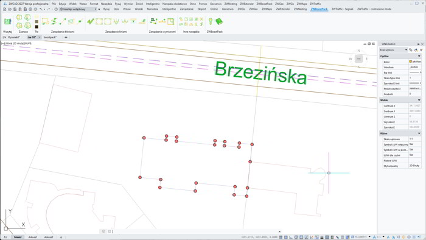Open the Brak wyboru selection dropdown
This screenshot has height=240, width=426.
pyautogui.click(x=393, y=50)
